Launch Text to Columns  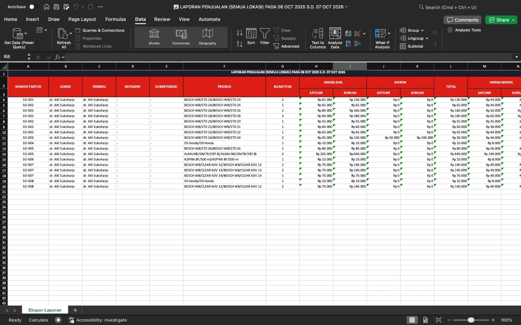click(x=318, y=39)
